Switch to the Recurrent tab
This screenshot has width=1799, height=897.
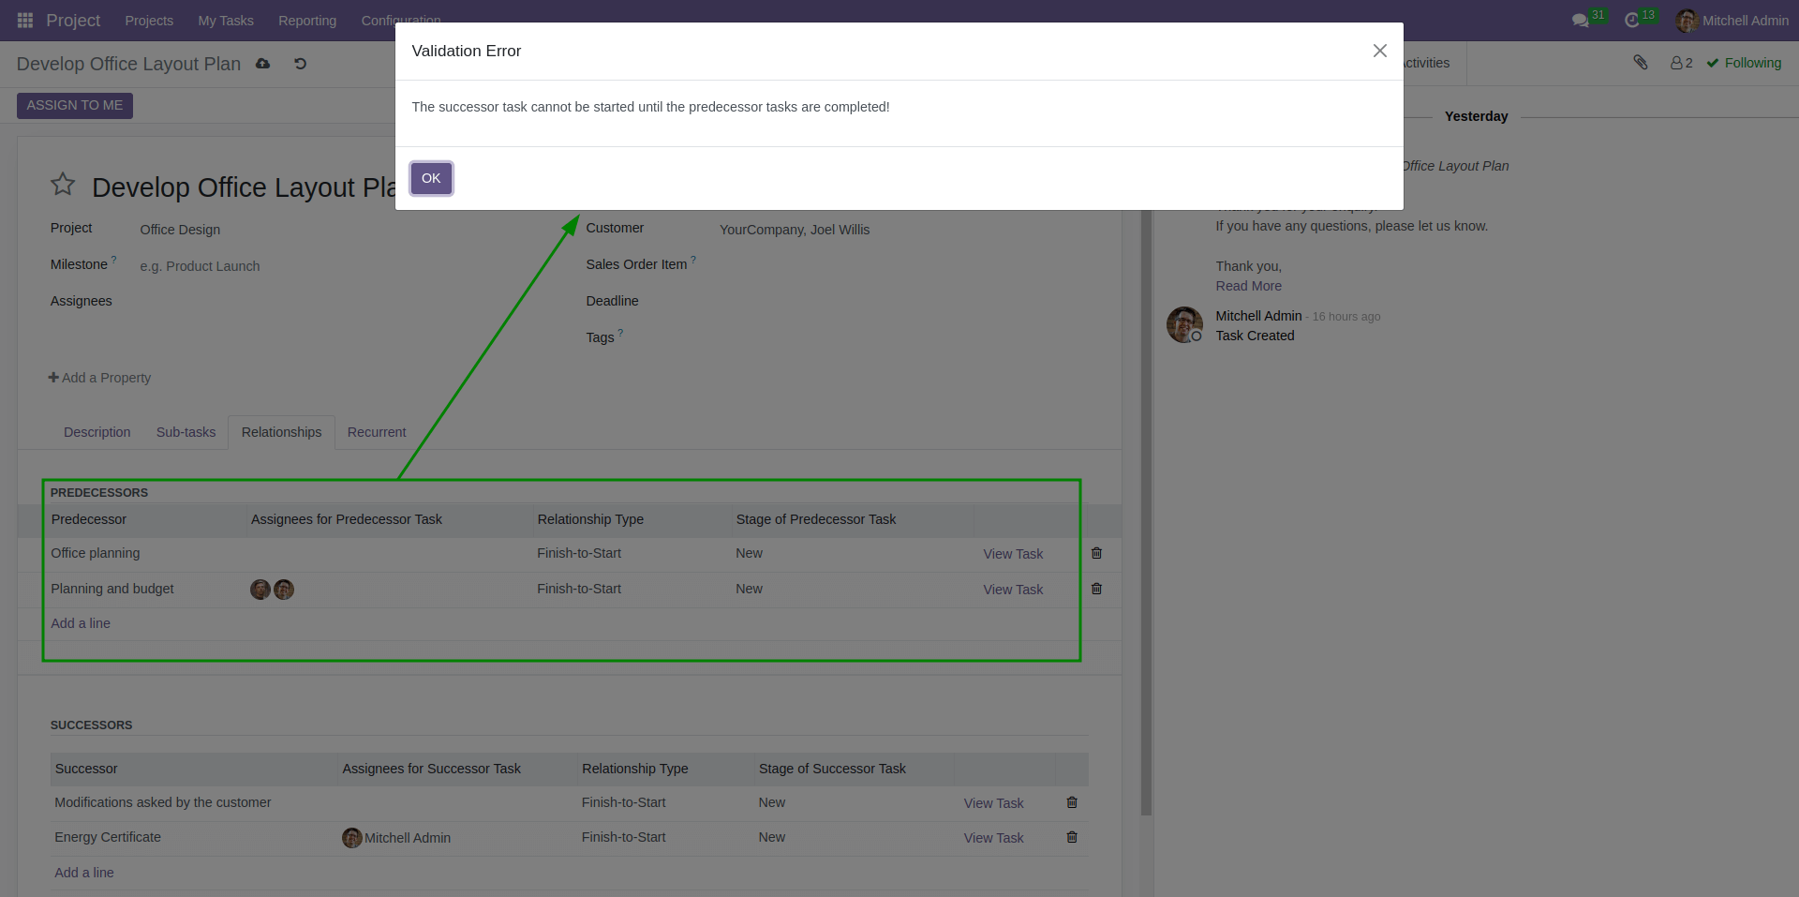[376, 432]
